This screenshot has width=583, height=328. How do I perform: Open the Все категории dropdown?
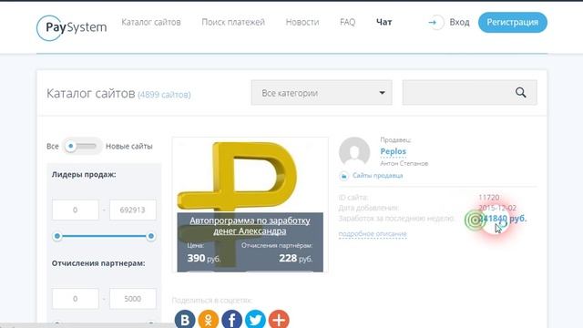click(x=322, y=93)
